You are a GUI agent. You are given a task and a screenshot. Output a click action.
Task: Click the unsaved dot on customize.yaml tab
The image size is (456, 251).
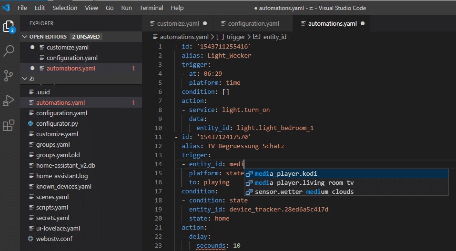[205, 23]
